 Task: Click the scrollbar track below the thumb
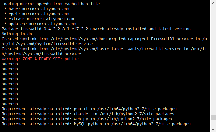[x=213, y=123]
